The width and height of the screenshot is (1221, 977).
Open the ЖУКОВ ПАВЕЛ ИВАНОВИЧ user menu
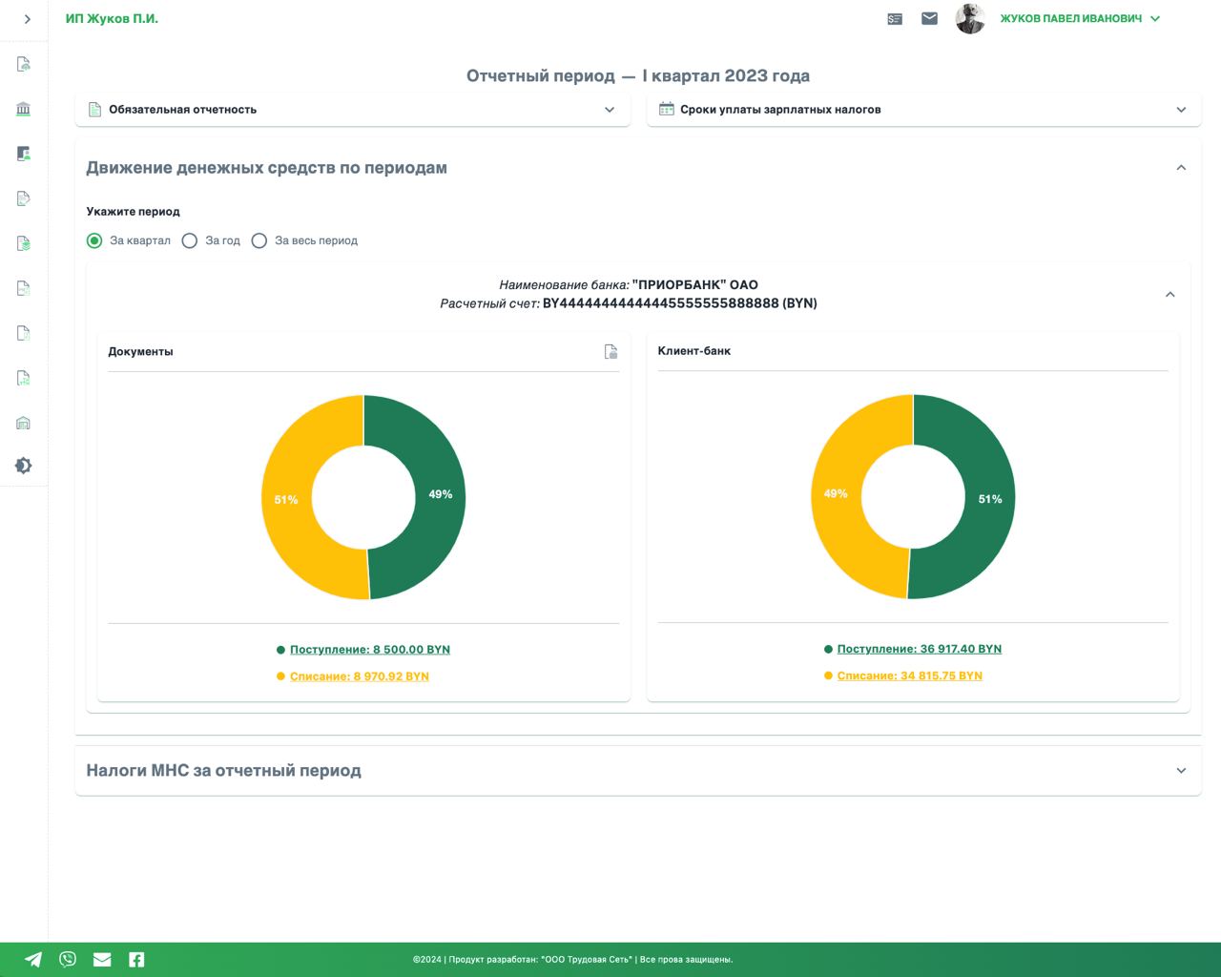(1080, 18)
